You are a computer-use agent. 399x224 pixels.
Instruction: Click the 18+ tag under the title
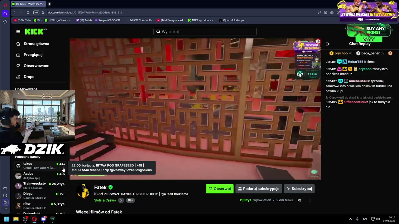(x=130, y=200)
